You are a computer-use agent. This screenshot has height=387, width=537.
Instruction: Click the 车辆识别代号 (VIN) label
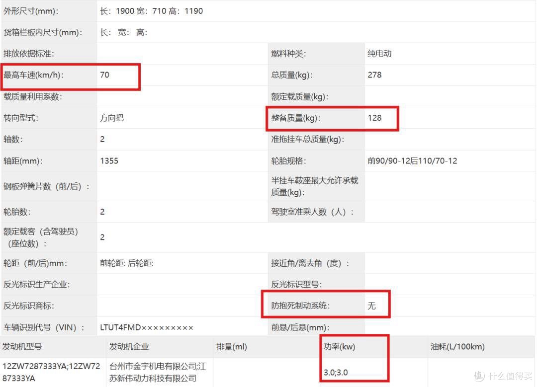[44, 327]
